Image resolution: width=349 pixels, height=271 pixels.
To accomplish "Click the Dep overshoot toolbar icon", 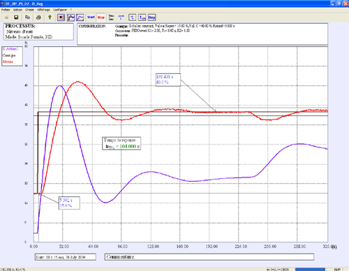I will [151, 17].
